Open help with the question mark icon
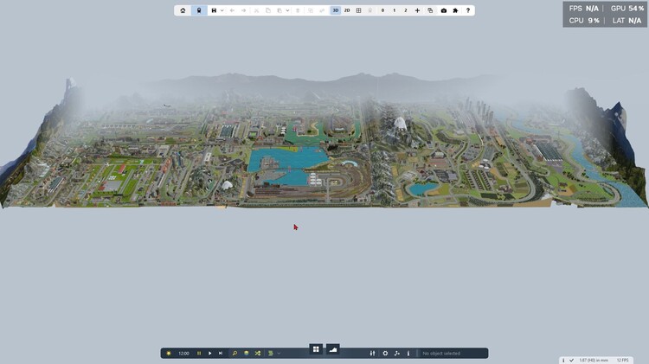This screenshot has width=649, height=364. click(x=468, y=10)
